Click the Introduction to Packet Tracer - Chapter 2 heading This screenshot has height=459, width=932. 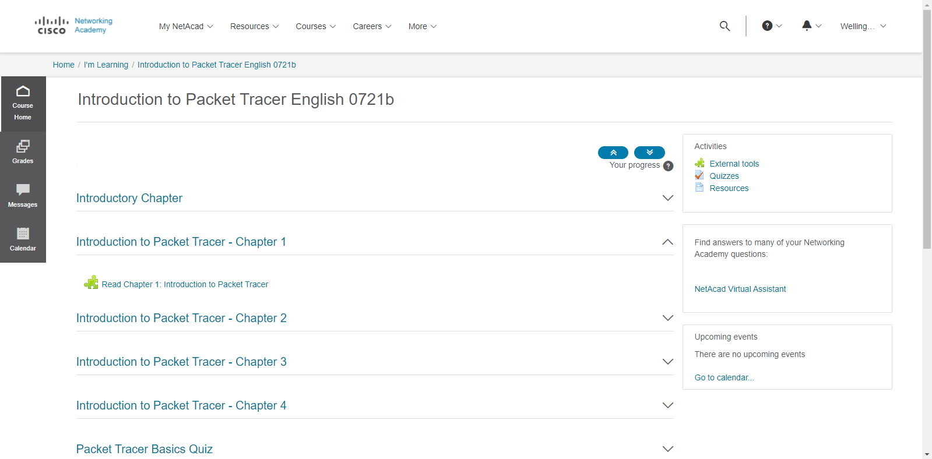pos(181,318)
